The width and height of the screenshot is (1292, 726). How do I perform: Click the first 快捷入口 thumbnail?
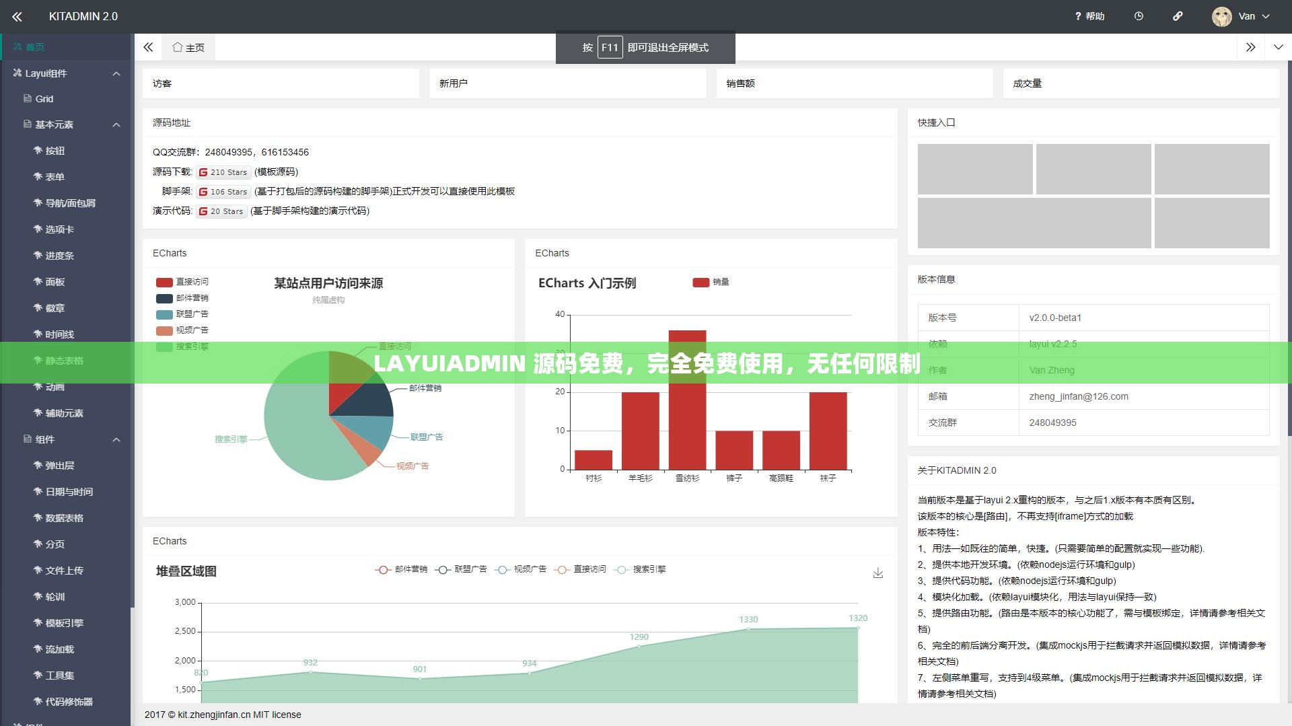click(x=975, y=169)
